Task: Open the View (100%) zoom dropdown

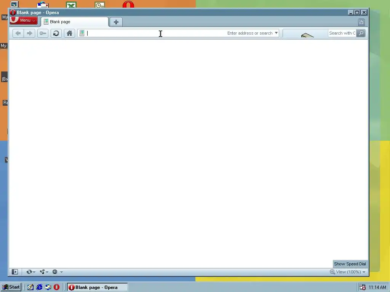Action: point(351,272)
